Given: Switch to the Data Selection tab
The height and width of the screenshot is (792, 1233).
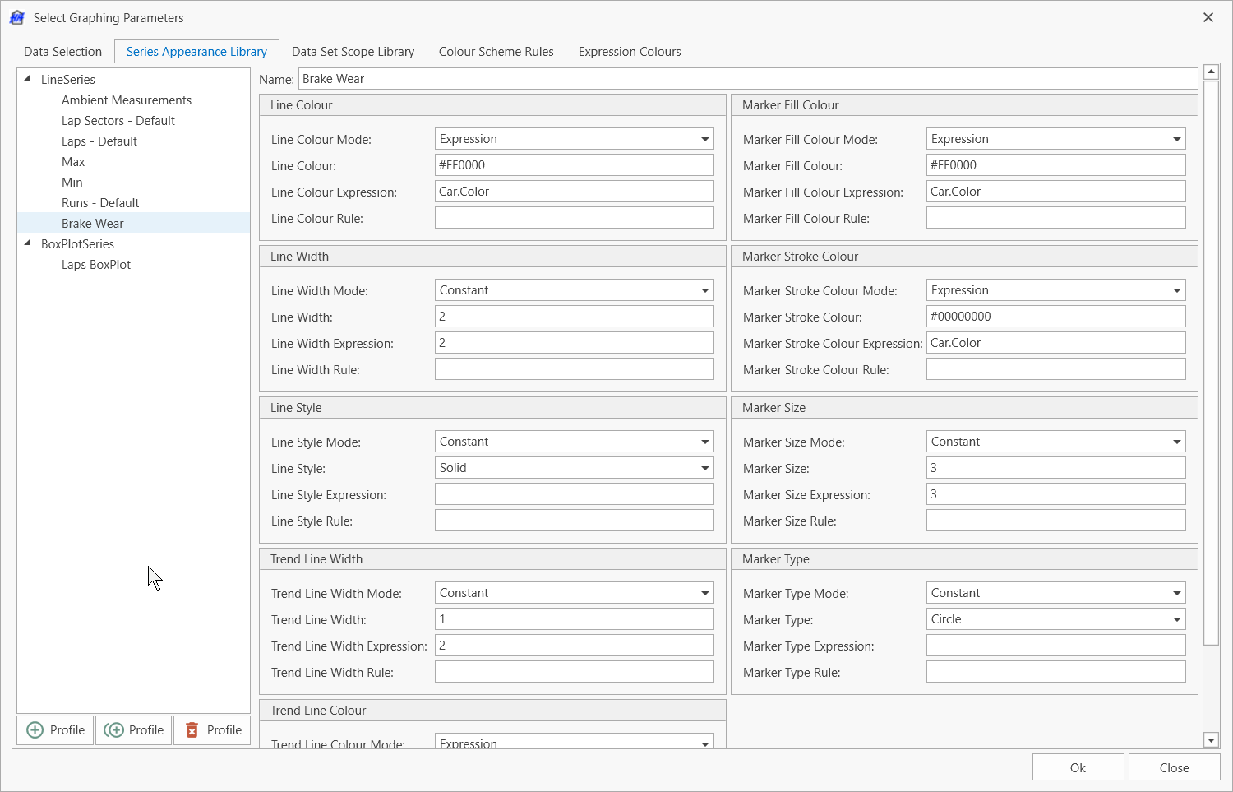Looking at the screenshot, I should [62, 52].
